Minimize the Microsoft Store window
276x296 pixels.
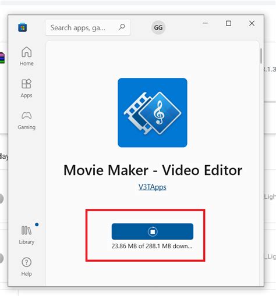206,23
